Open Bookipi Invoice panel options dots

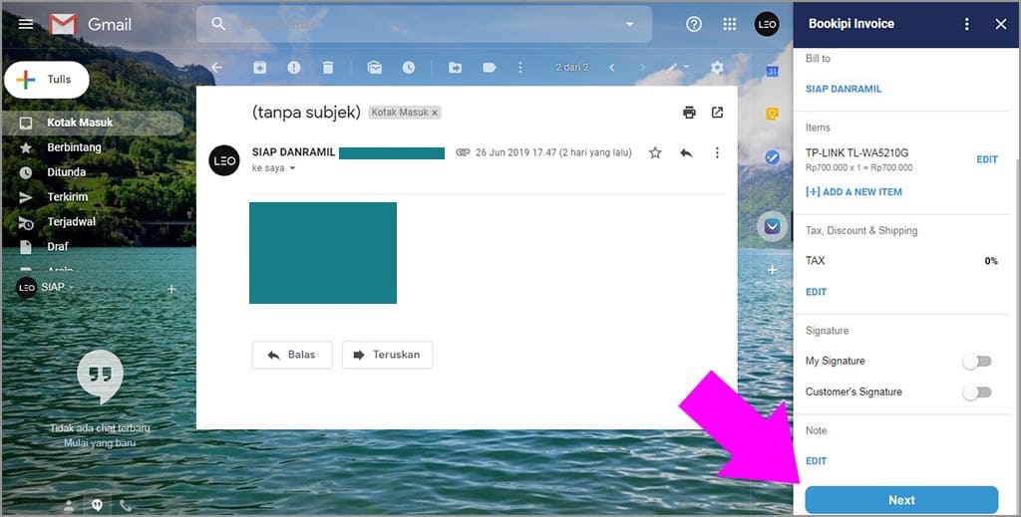(x=967, y=24)
